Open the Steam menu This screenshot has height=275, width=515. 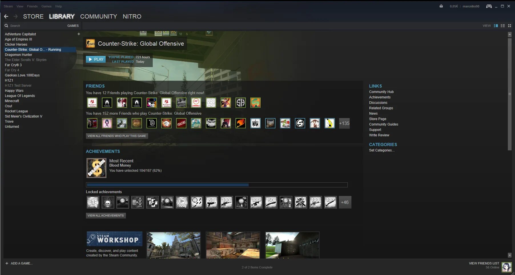point(8,6)
